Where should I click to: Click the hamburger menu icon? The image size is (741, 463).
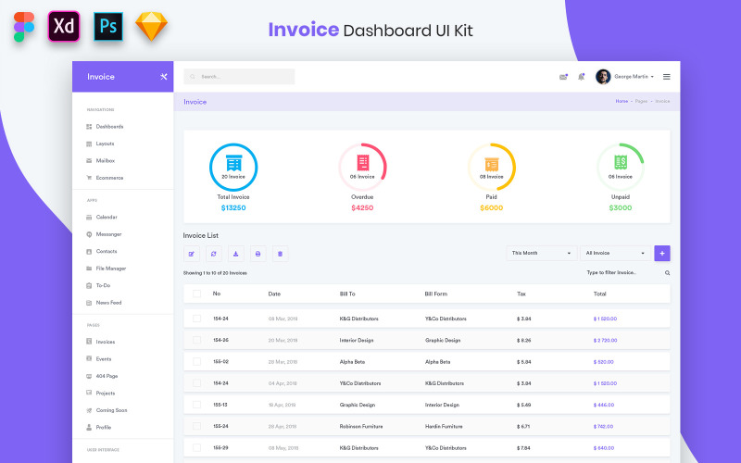pyautogui.click(x=666, y=77)
